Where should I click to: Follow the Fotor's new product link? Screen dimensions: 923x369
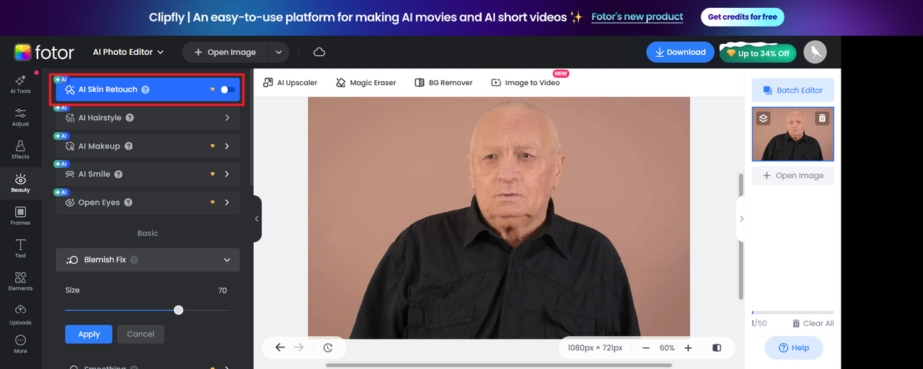[637, 17]
